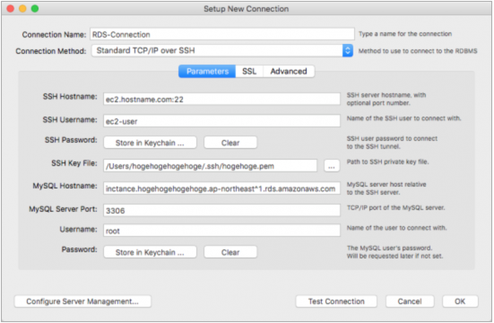Open the Connection Method dropdown
Screen dimensions: 494x323
pyautogui.click(x=348, y=51)
